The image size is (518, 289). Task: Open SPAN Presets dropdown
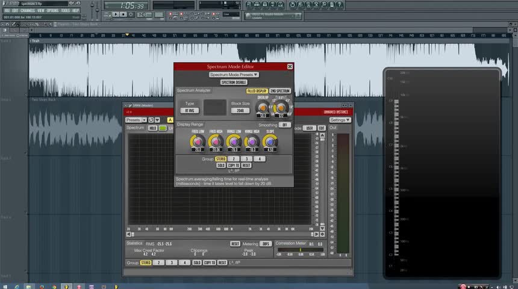tap(136, 120)
